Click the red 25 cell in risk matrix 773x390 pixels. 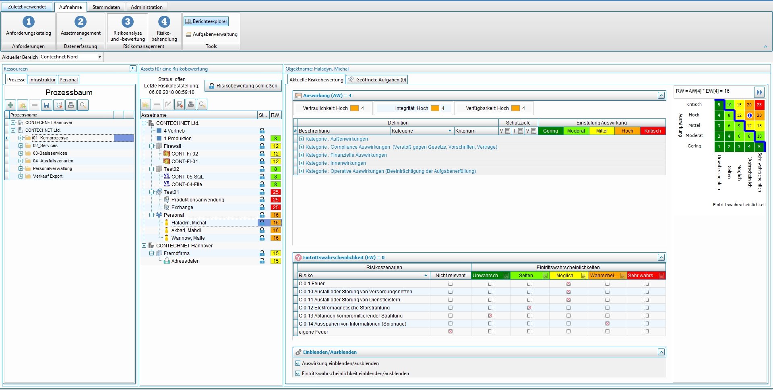pos(759,105)
